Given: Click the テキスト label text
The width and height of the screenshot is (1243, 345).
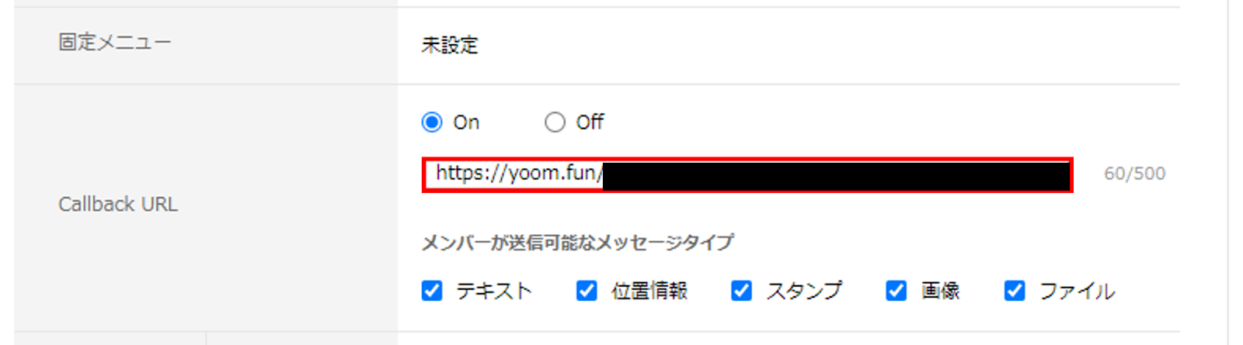Looking at the screenshot, I should pos(494,291).
